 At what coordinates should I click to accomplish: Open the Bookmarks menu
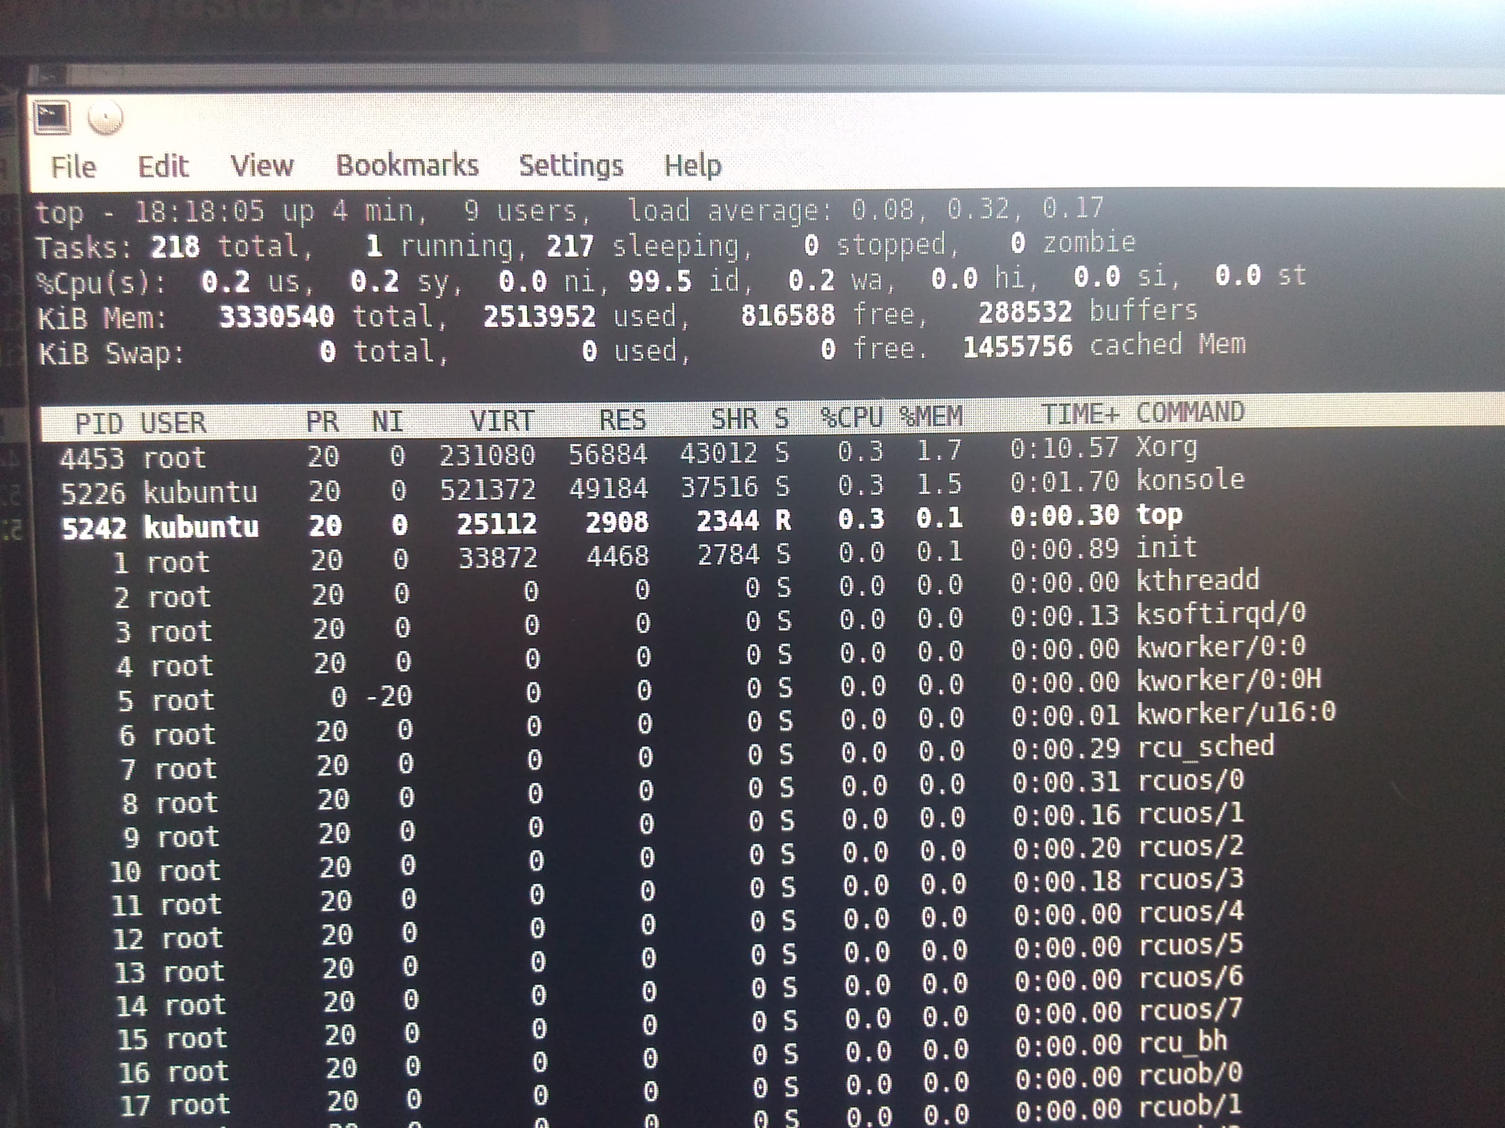pyautogui.click(x=408, y=165)
